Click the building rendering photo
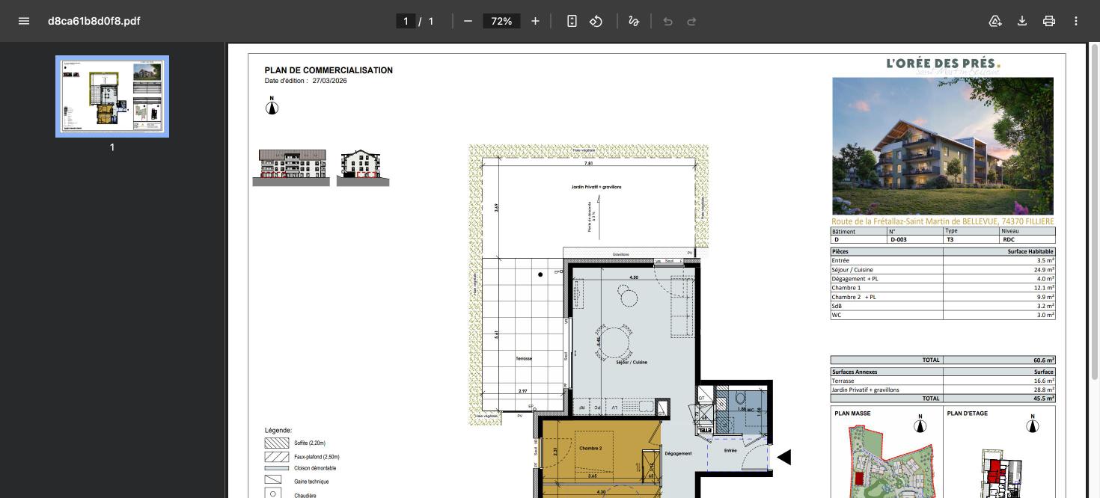1100x498 pixels. [943, 147]
